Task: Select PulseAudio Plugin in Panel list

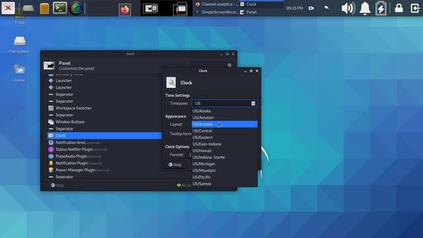Action: pyautogui.click(x=104, y=156)
